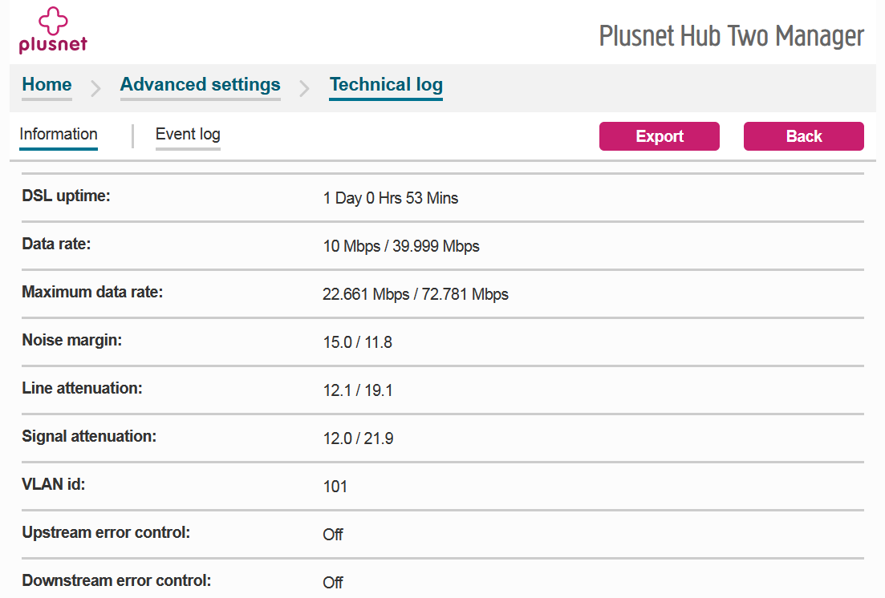Click the Signal attenuation row
The image size is (885, 598).
click(358, 438)
